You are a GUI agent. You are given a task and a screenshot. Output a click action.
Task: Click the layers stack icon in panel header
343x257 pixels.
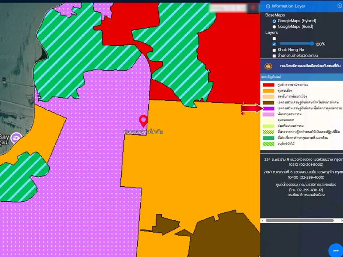(x=268, y=6)
